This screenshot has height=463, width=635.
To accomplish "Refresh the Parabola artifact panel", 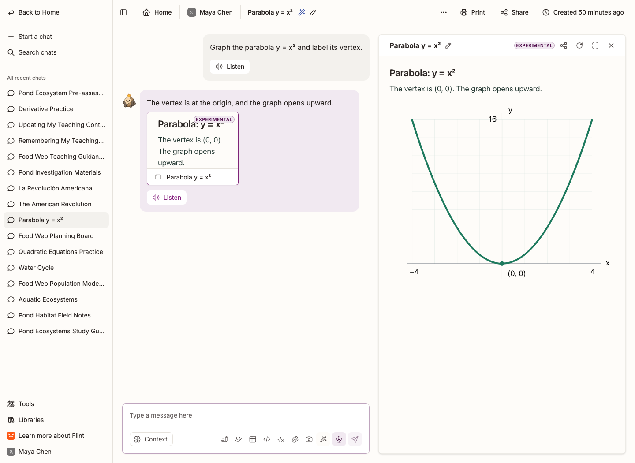I will click(579, 45).
